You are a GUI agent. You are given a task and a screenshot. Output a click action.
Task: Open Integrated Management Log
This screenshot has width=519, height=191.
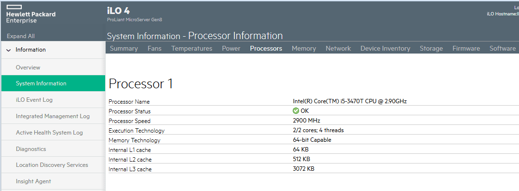point(53,116)
